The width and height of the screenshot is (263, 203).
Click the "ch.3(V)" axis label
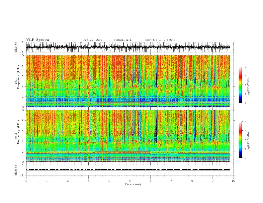pyautogui.click(x=16, y=170)
